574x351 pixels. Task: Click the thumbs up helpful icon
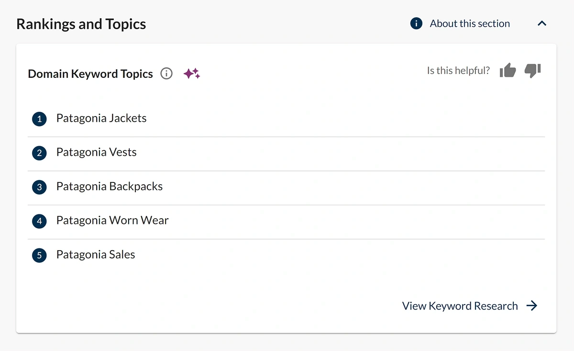[x=508, y=70]
